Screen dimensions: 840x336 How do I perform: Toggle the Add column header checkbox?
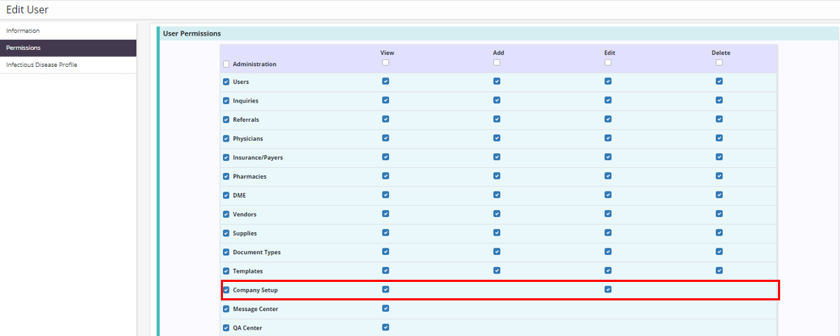(497, 63)
